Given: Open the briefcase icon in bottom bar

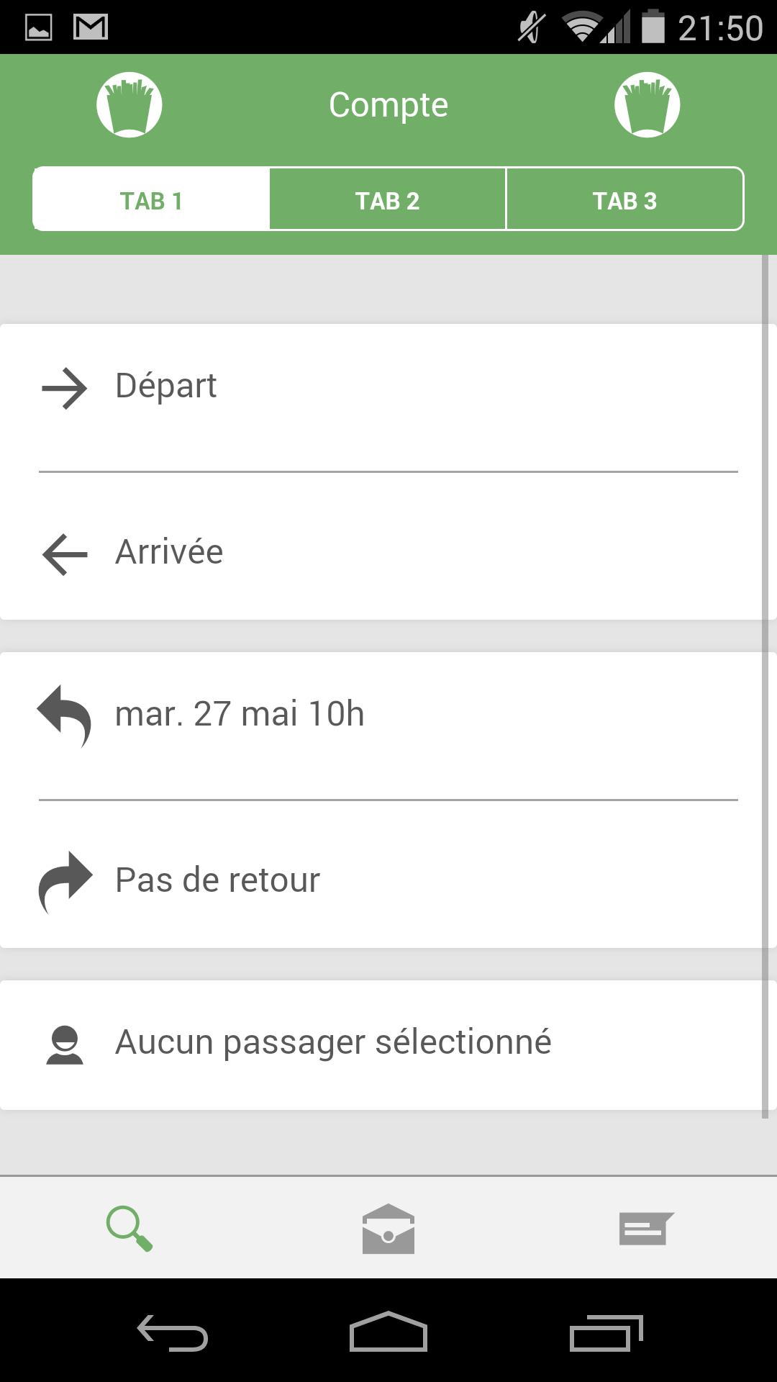Looking at the screenshot, I should coord(388,1229).
